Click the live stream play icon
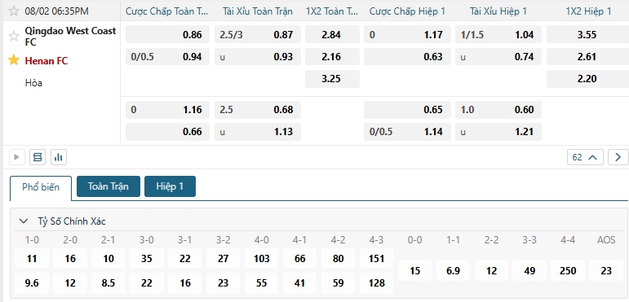Image resolution: width=629 pixels, height=302 pixels. [17, 157]
